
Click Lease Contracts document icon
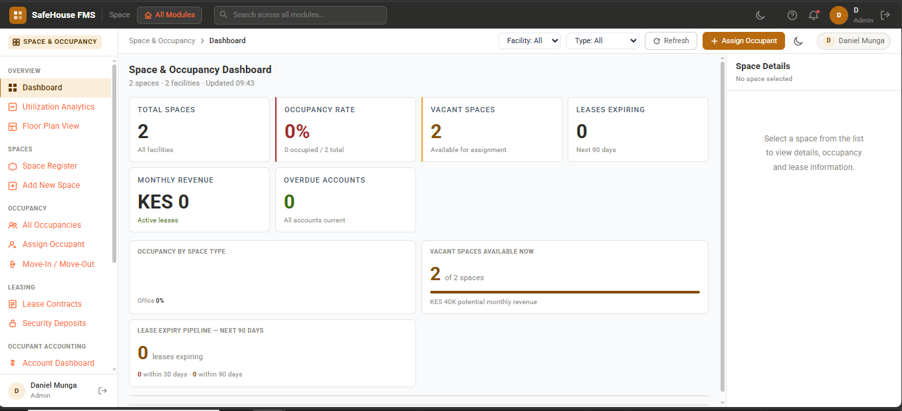(13, 304)
